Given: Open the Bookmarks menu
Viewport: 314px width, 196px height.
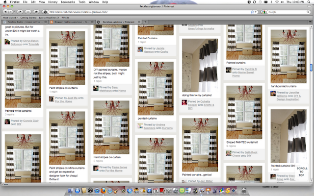Looking at the screenshot, I should tap(68, 2).
